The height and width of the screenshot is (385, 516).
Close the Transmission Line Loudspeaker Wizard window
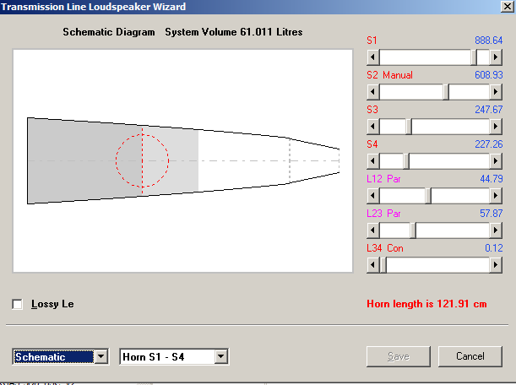pyautogui.click(x=507, y=7)
